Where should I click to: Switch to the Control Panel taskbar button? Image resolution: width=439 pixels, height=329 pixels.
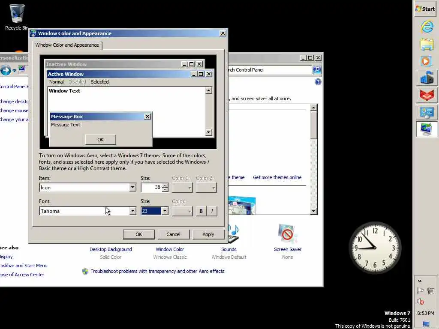(427, 112)
